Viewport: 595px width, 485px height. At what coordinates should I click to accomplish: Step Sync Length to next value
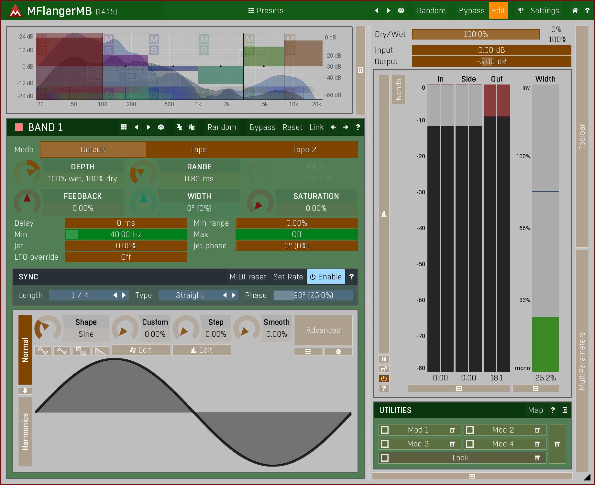click(124, 295)
